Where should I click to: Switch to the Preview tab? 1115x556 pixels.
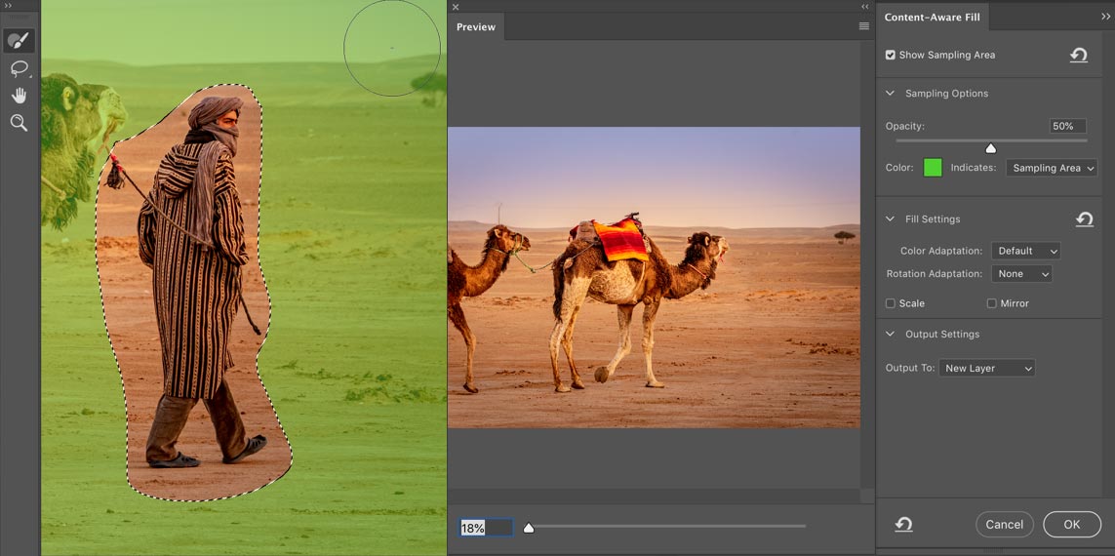[x=476, y=27]
